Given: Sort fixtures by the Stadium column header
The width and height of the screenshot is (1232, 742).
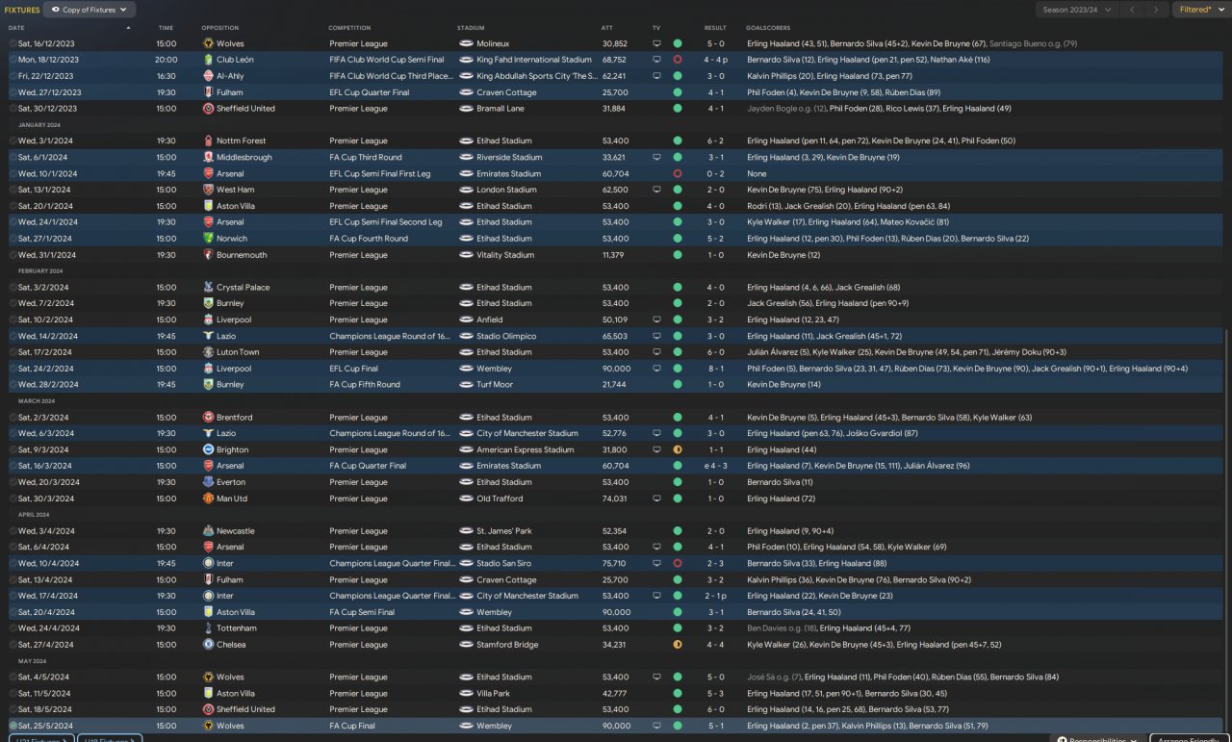Looking at the screenshot, I should point(471,28).
